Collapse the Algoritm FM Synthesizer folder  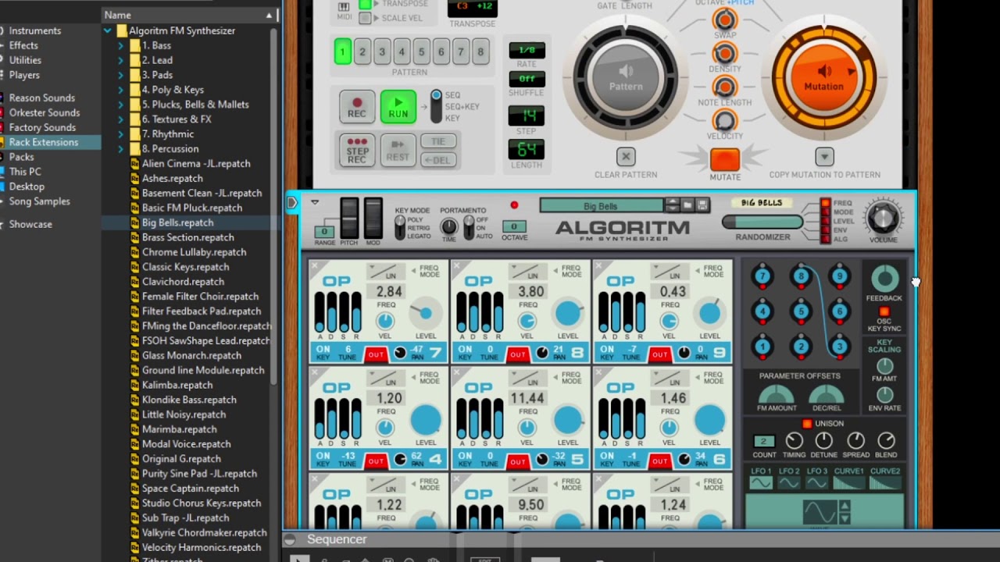point(107,30)
